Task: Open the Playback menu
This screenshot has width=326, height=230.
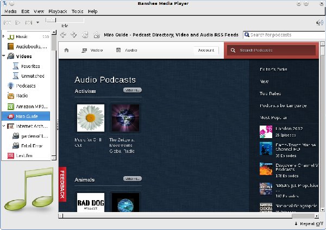Action: coord(58,11)
